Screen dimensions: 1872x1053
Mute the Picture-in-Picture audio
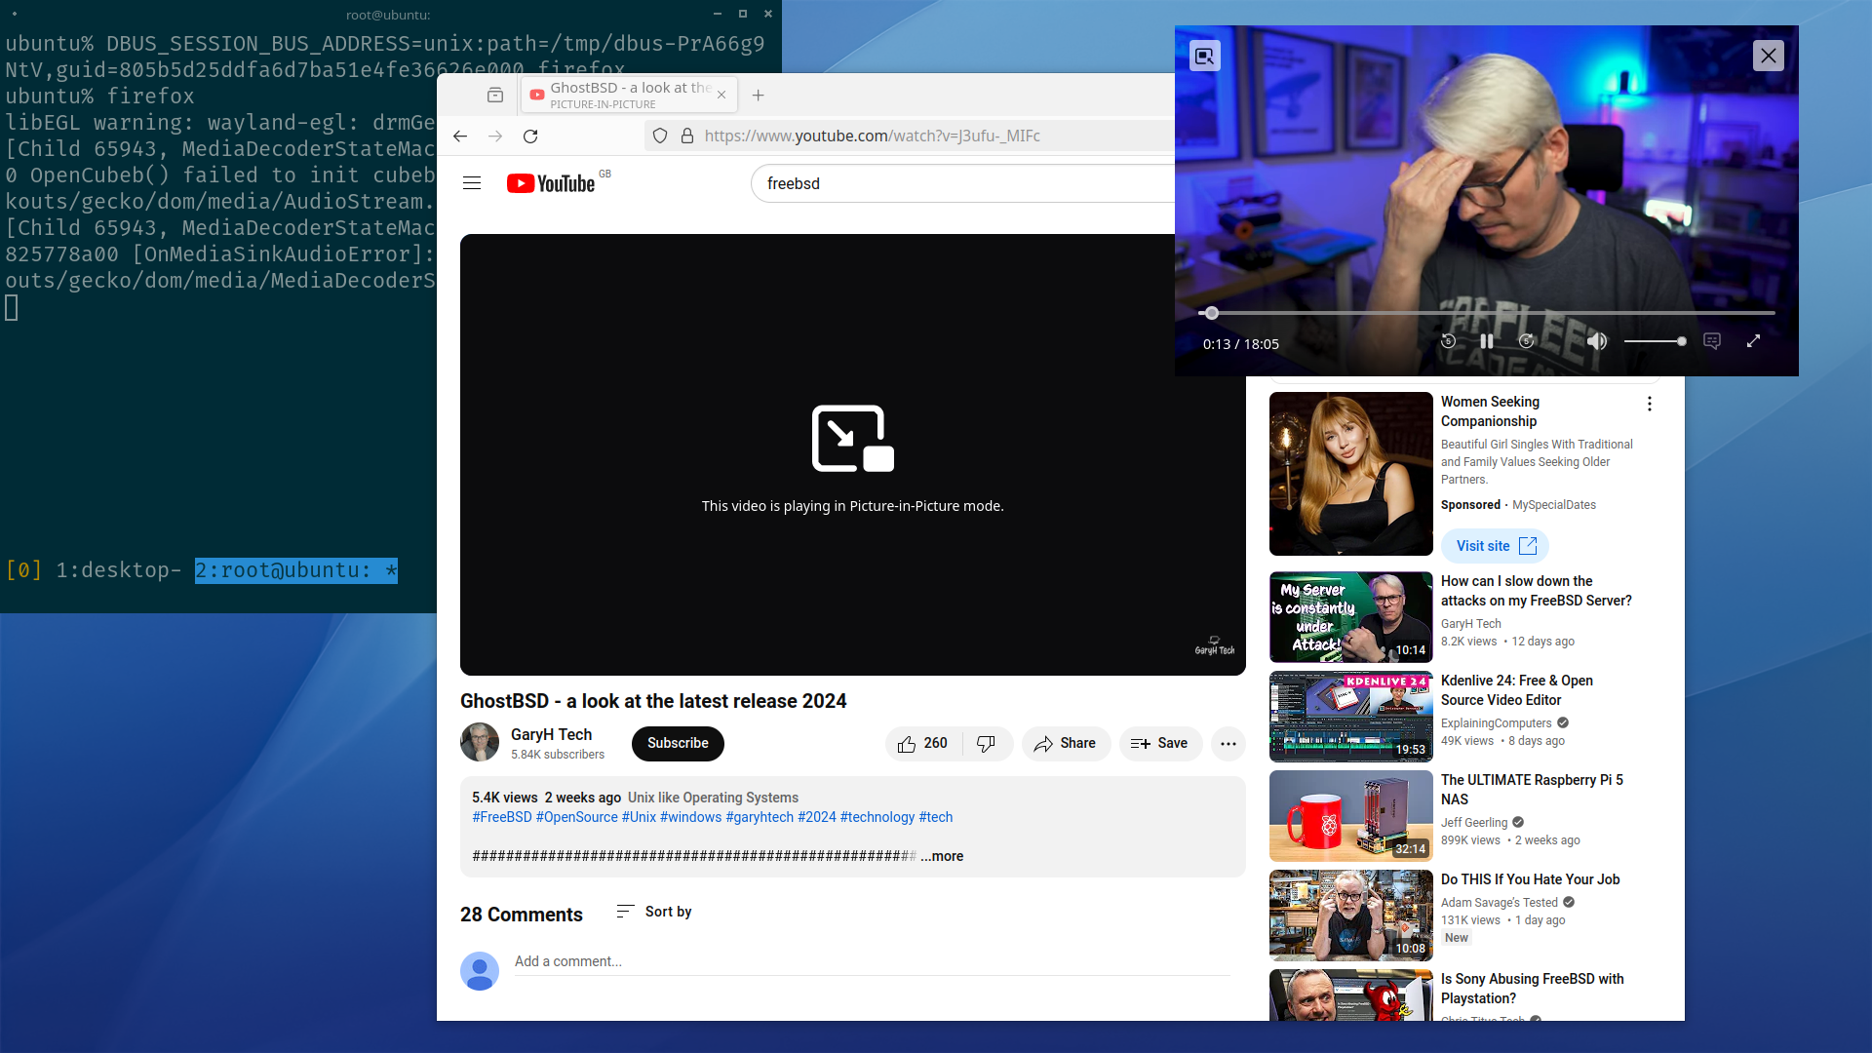click(1596, 341)
